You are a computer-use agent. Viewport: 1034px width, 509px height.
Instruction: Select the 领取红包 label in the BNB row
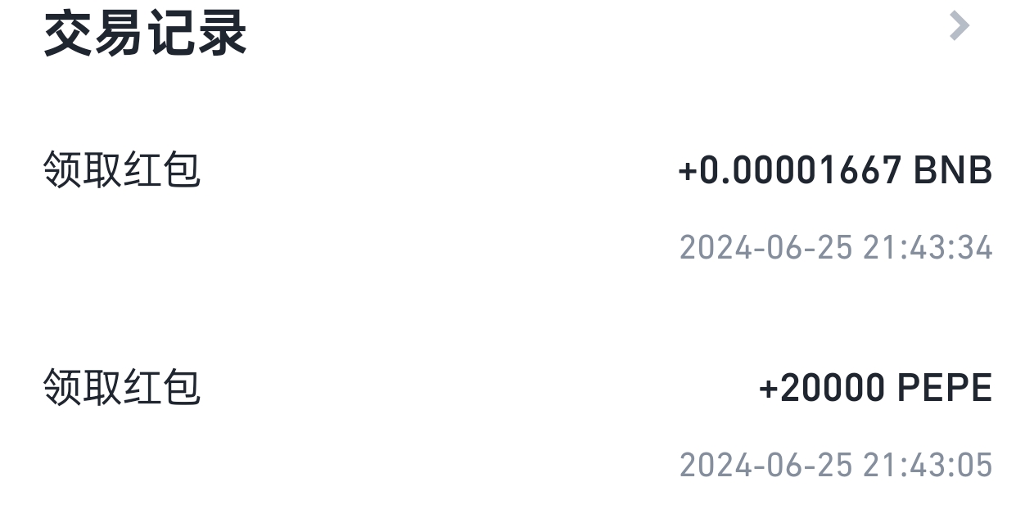[121, 171]
